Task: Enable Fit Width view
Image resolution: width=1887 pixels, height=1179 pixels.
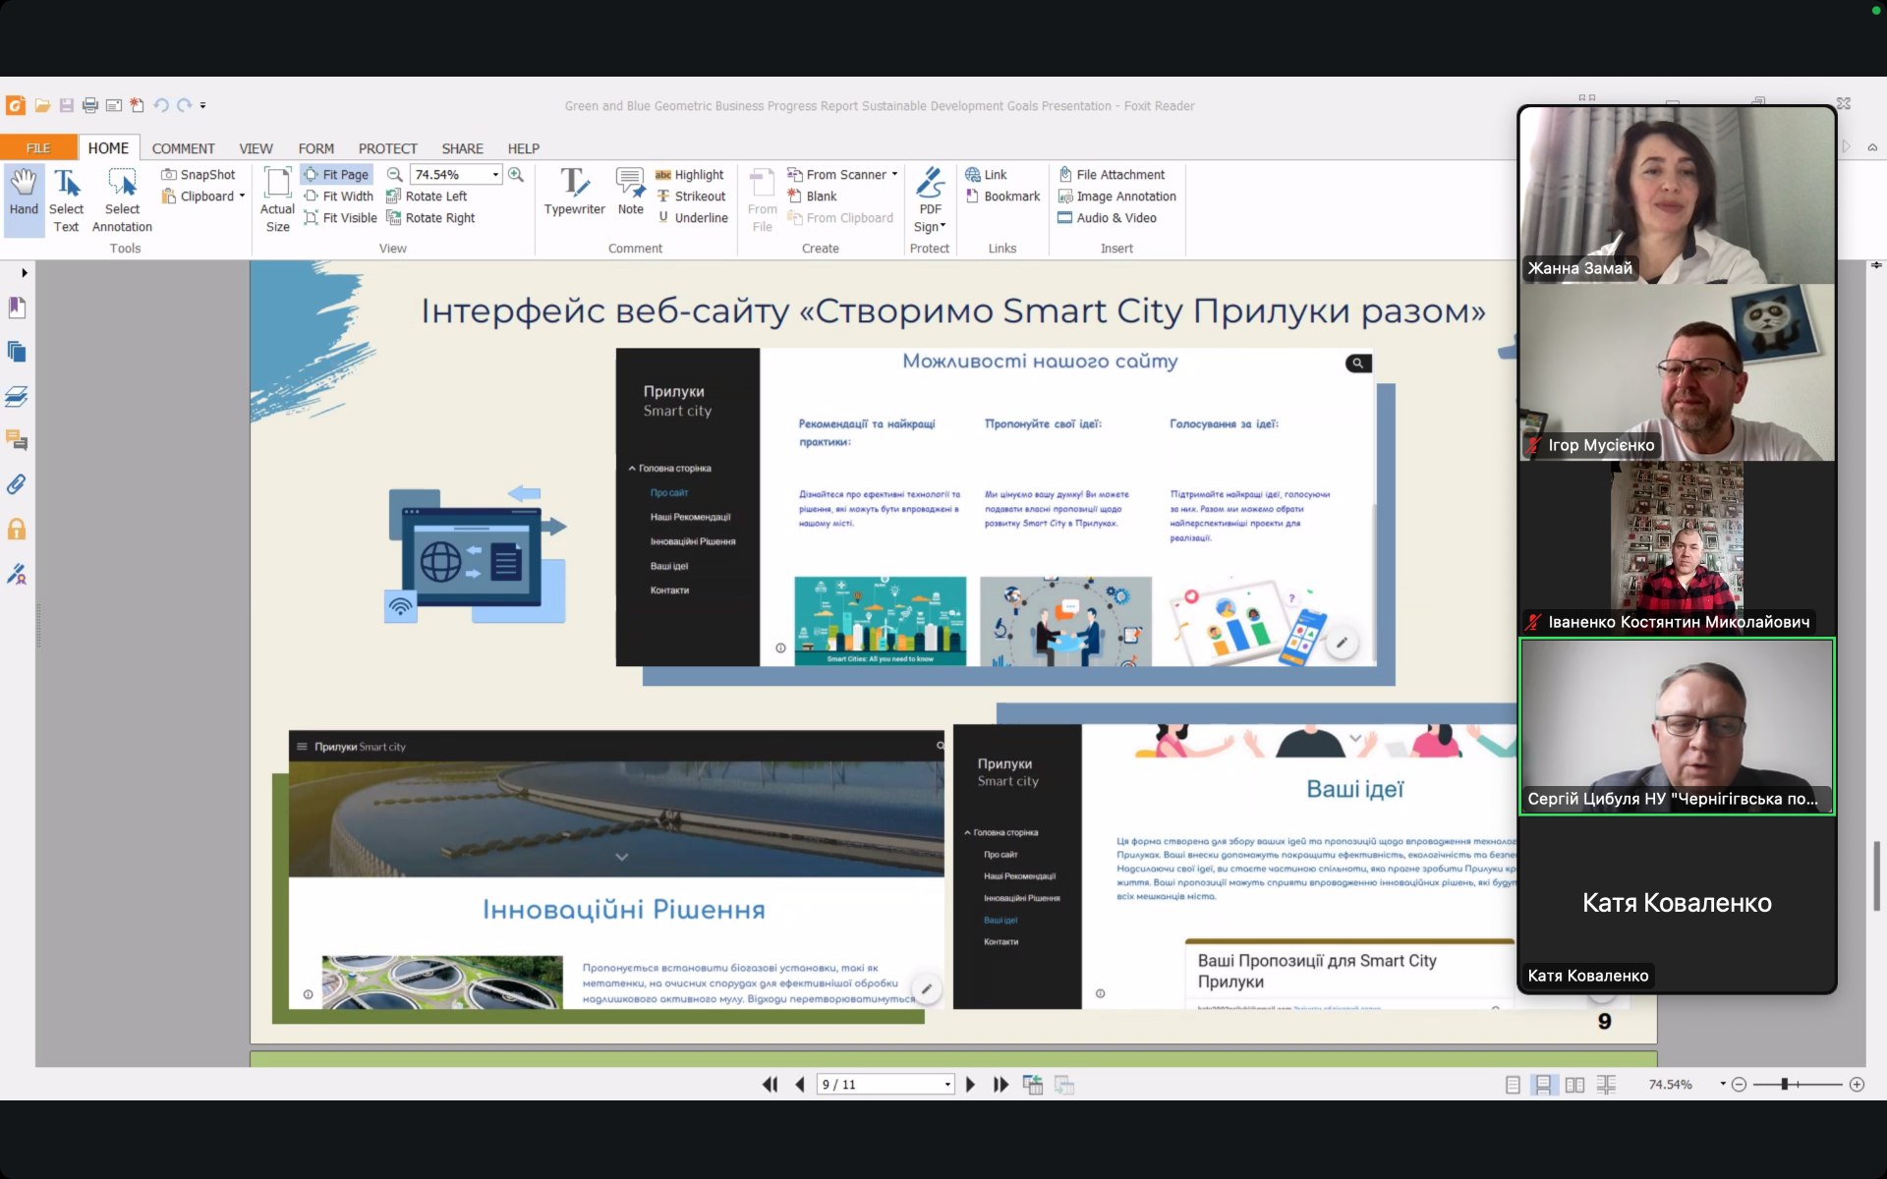Action: (339, 196)
